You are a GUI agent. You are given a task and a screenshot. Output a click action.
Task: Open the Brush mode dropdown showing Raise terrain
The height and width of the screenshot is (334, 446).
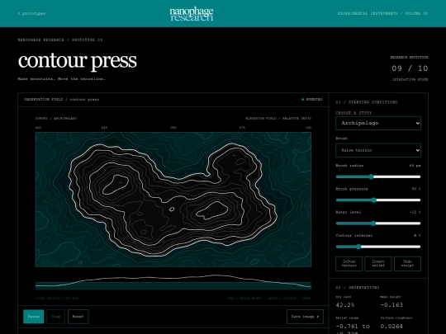tap(378, 150)
